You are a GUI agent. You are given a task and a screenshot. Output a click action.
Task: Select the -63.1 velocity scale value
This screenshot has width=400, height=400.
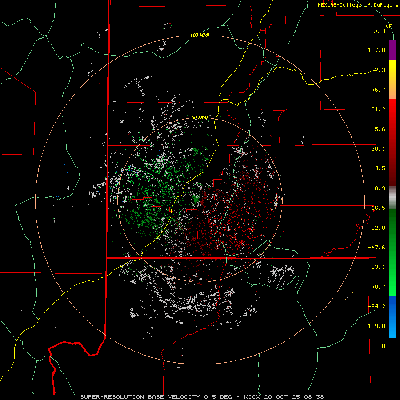click(x=376, y=267)
